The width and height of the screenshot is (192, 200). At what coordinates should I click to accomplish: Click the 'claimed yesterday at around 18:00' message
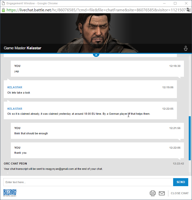tap(79, 114)
